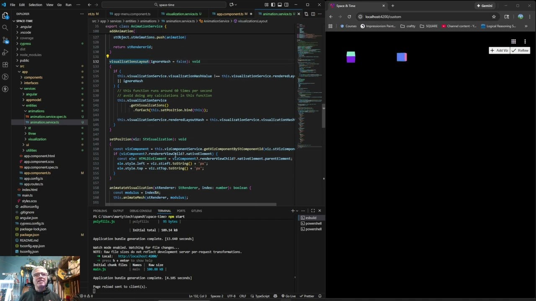Open styles.scss in explorer
The image size is (536, 301).
(29, 201)
